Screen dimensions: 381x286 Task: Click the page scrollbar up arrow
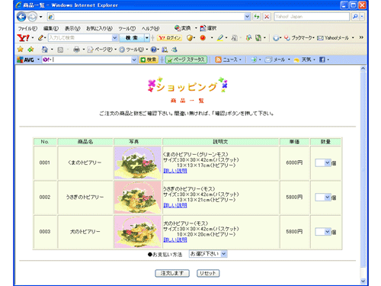click(363, 69)
